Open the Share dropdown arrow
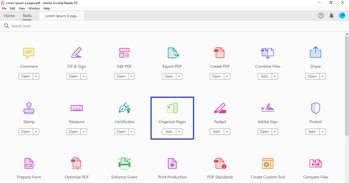Viewport: 349px width, 183px height. (x=322, y=77)
